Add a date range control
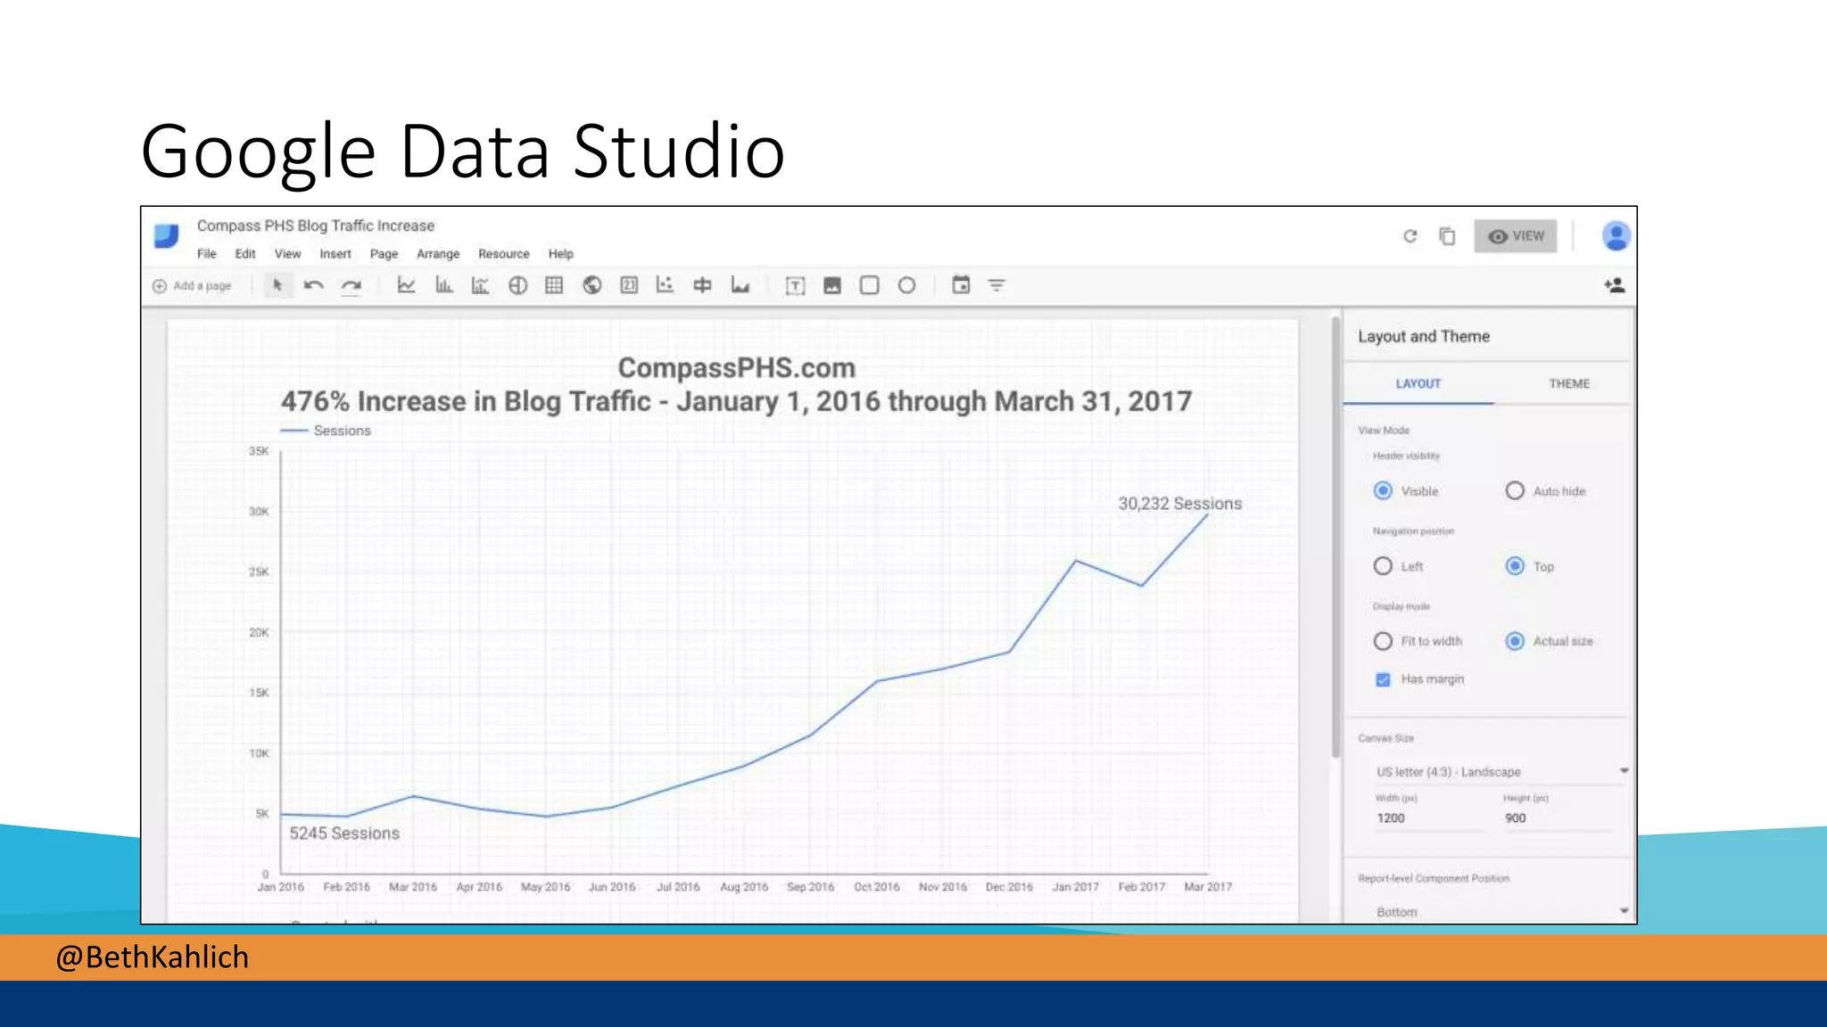The height and width of the screenshot is (1027, 1827). coord(961,285)
